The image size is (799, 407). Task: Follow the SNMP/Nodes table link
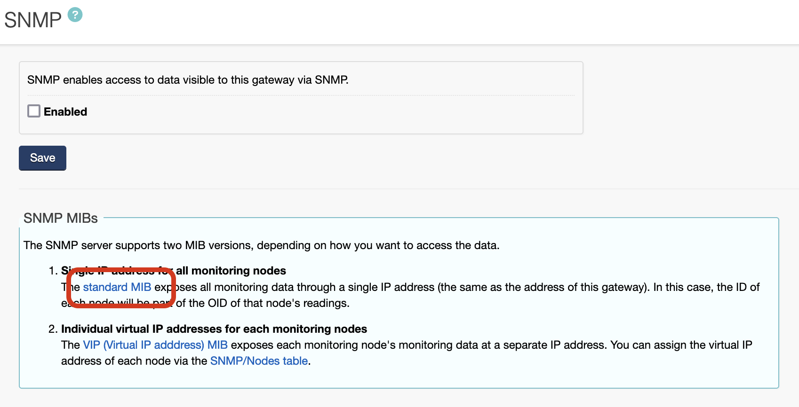click(x=259, y=361)
